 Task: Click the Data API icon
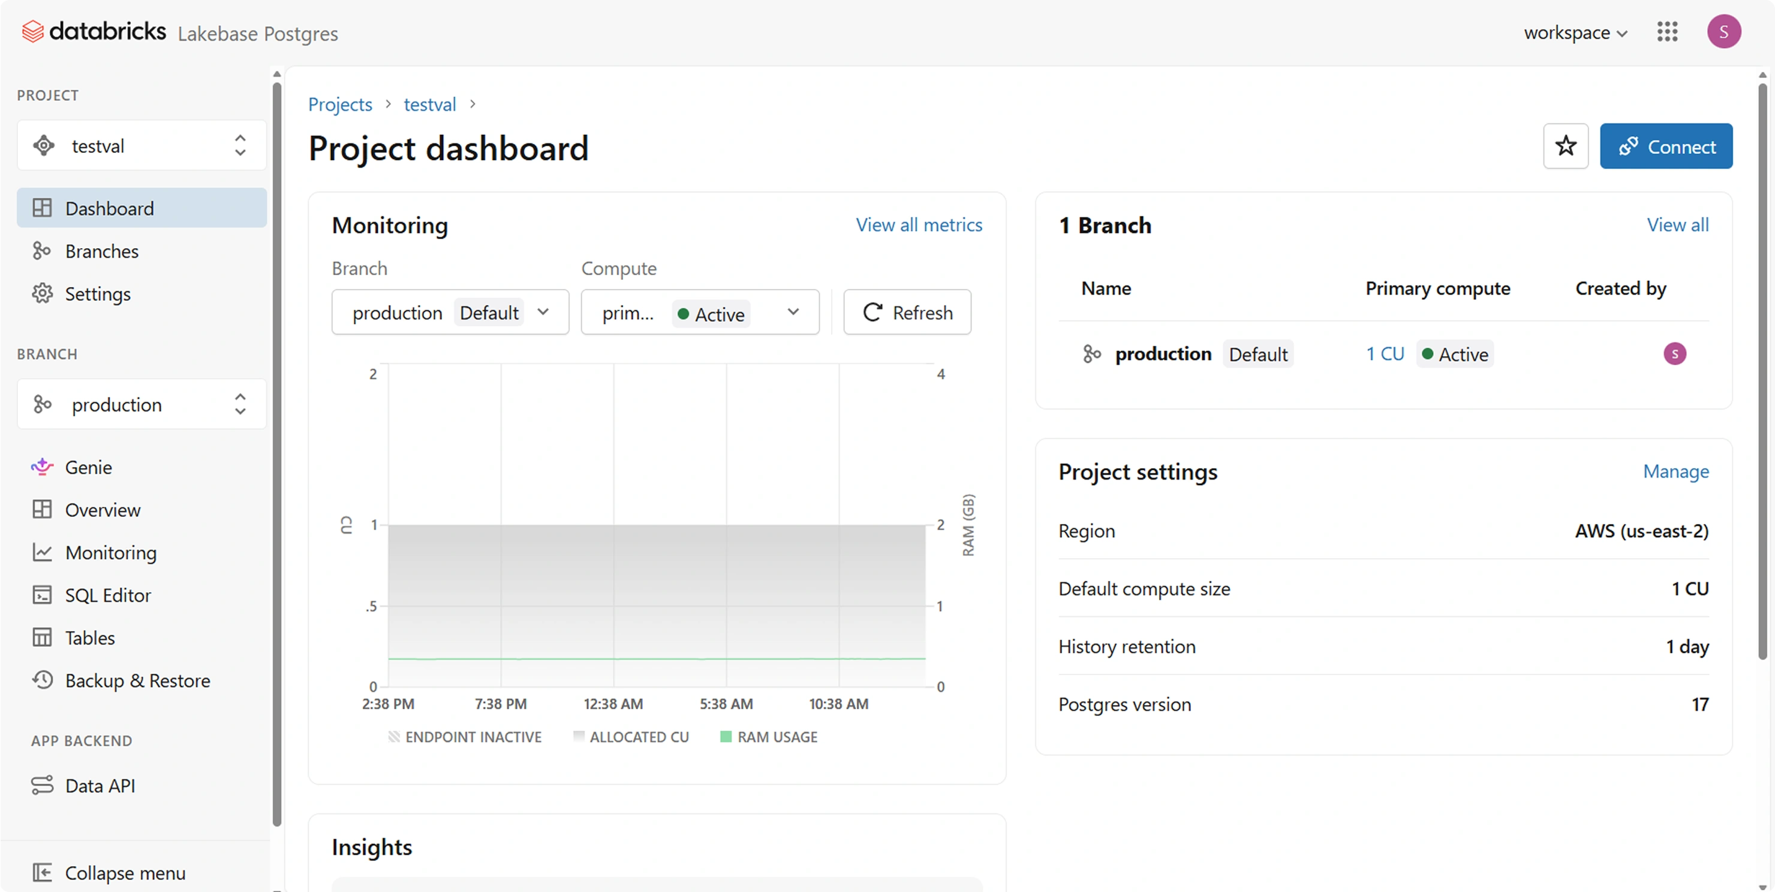42,785
